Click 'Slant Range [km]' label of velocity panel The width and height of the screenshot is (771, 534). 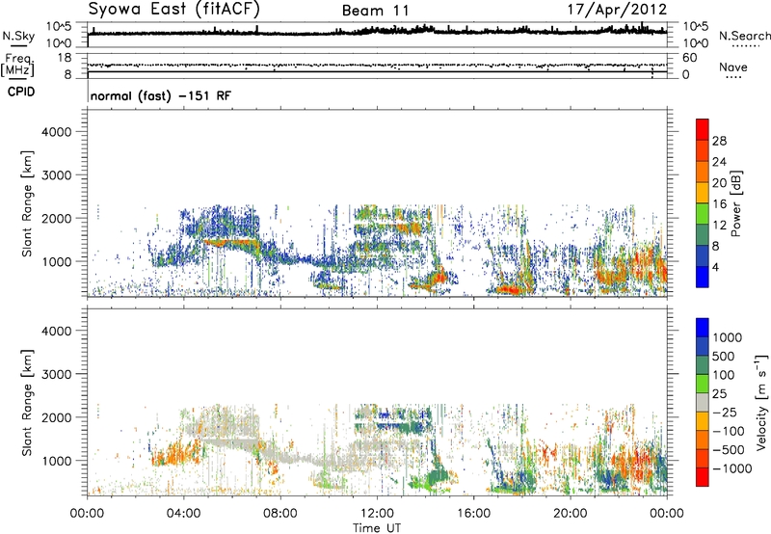point(27,402)
